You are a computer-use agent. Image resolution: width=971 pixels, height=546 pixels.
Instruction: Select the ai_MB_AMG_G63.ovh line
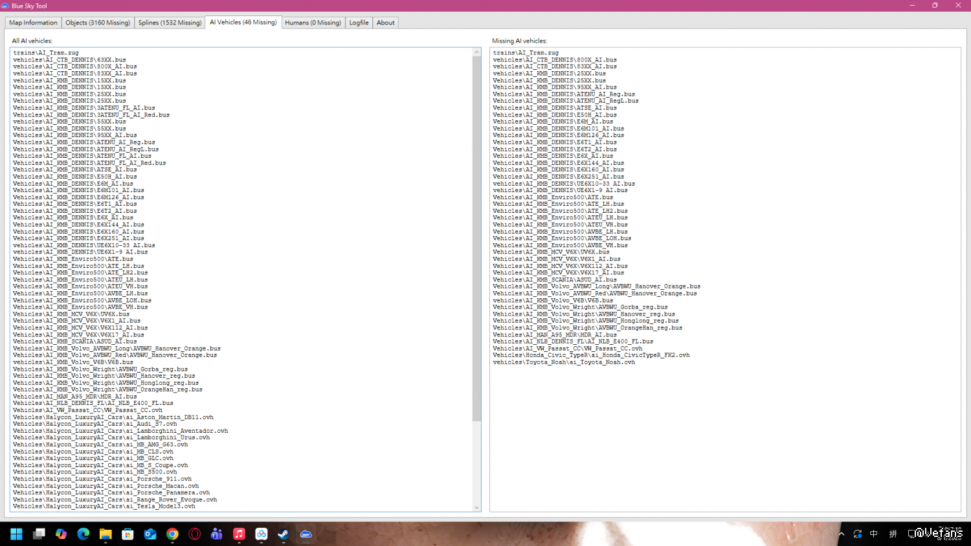click(100, 444)
